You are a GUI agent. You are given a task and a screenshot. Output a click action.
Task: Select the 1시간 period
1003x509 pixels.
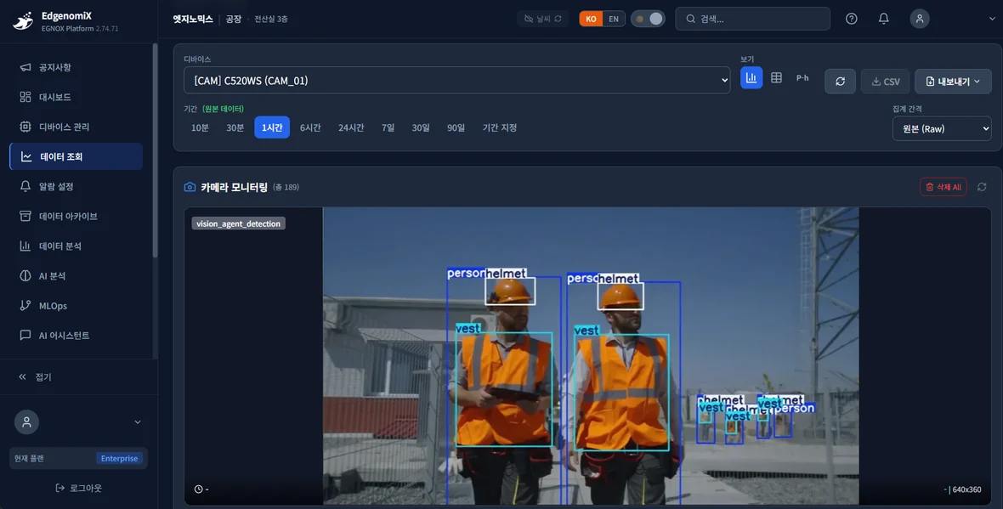click(272, 128)
